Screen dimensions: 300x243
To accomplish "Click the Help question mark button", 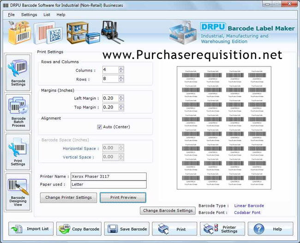I will (270, 229).
